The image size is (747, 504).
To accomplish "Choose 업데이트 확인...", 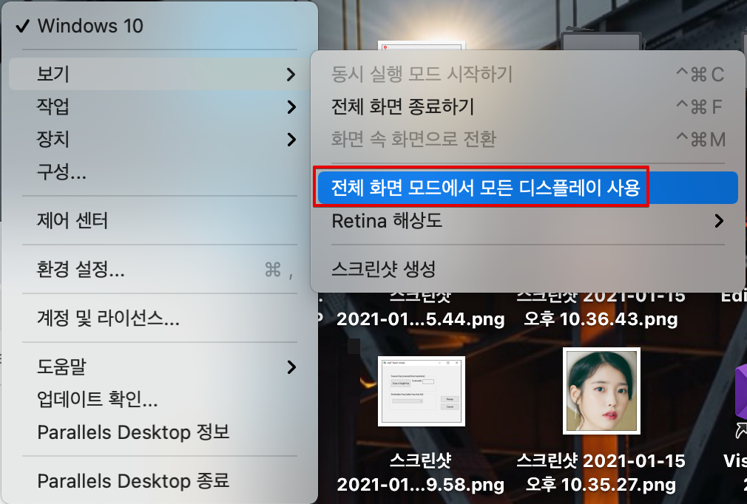I will [x=160, y=399].
